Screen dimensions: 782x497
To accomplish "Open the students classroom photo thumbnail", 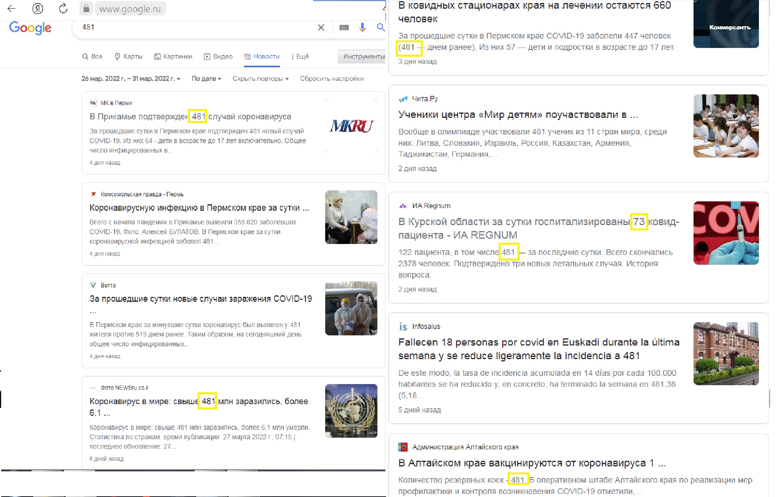I will [x=726, y=126].
